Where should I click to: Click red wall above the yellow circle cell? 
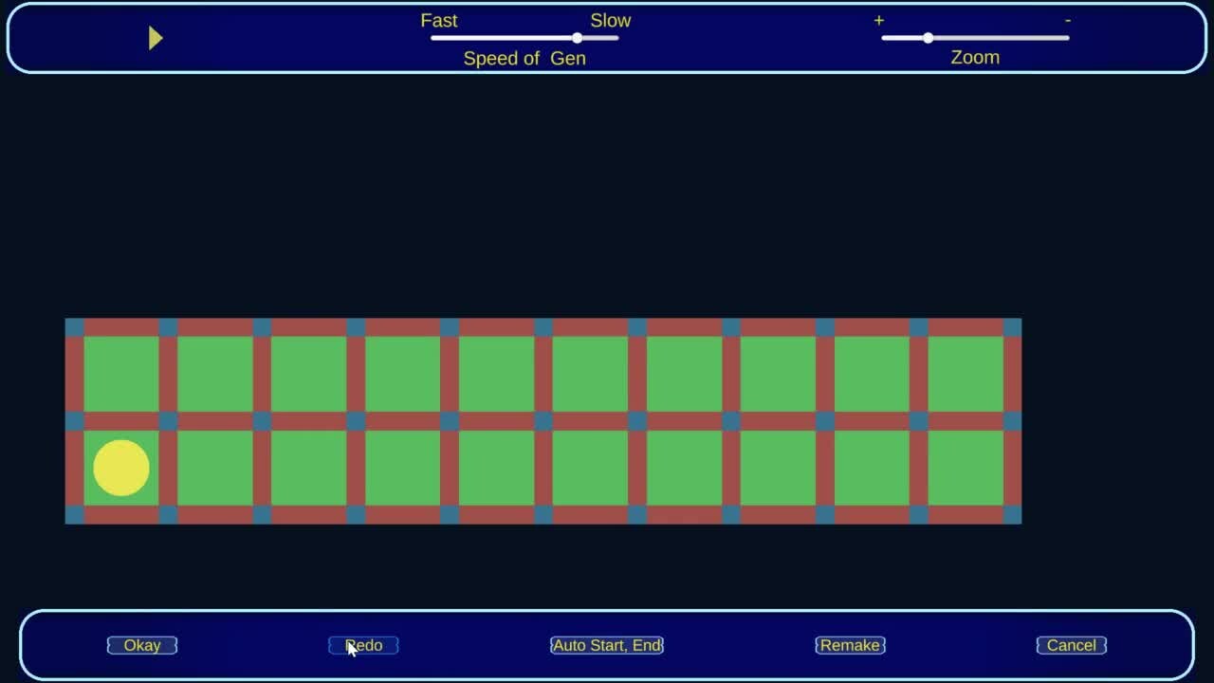121,421
